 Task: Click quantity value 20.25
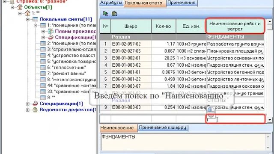coord(164,58)
